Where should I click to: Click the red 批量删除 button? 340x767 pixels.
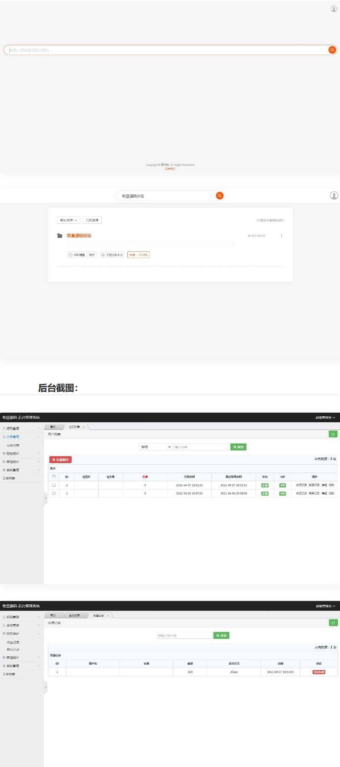tap(60, 460)
